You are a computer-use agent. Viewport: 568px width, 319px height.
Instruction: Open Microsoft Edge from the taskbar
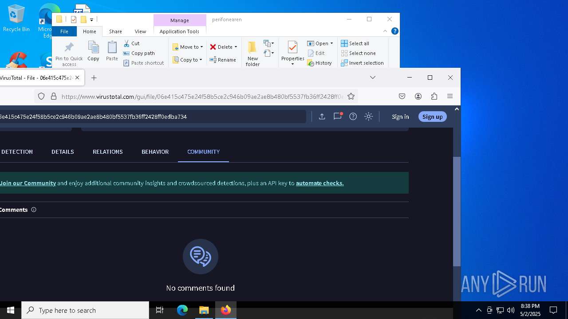pos(182,310)
